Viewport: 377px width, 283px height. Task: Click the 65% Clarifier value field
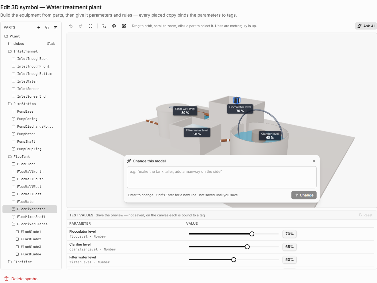(x=290, y=247)
